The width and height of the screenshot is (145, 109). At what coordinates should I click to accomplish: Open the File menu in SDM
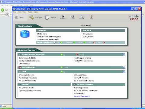15,12
